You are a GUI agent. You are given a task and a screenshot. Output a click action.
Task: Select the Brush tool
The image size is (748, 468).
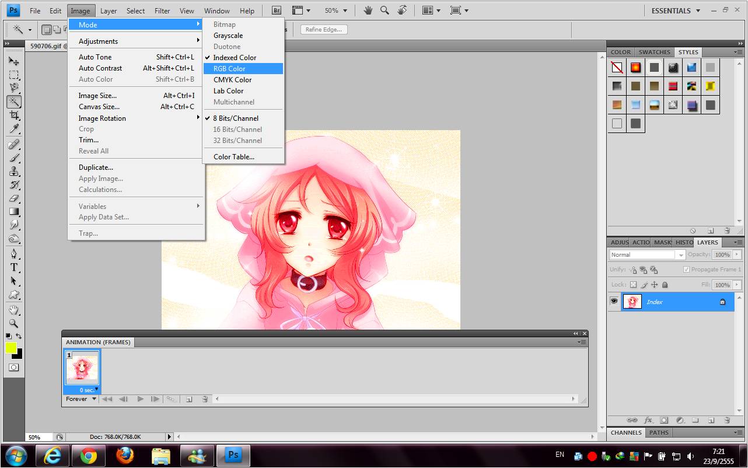tap(14, 158)
